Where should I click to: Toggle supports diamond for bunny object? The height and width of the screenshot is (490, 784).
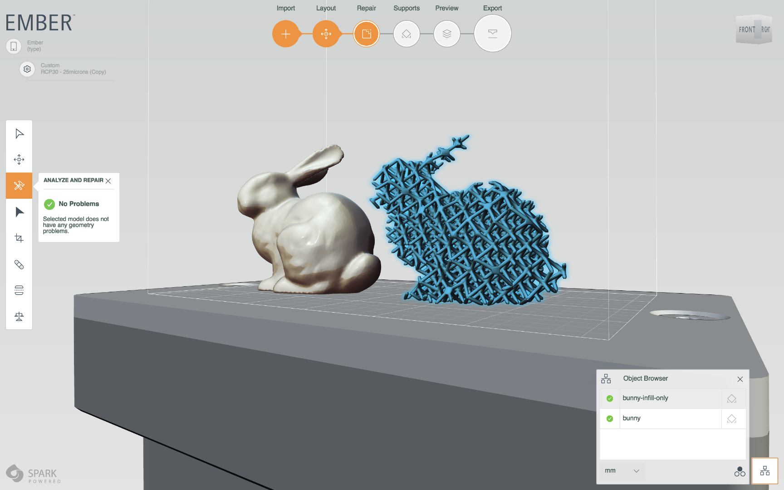(732, 418)
